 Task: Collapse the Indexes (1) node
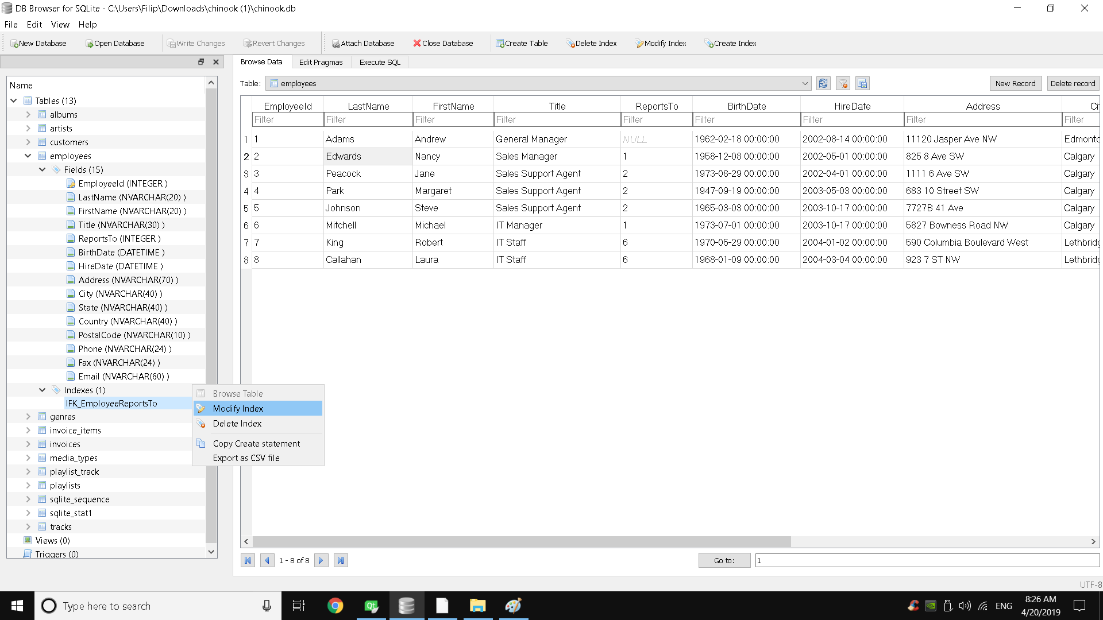pyautogui.click(x=42, y=390)
